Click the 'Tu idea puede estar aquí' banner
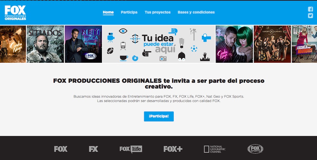The height and width of the screenshot is (160, 317). coord(159,44)
